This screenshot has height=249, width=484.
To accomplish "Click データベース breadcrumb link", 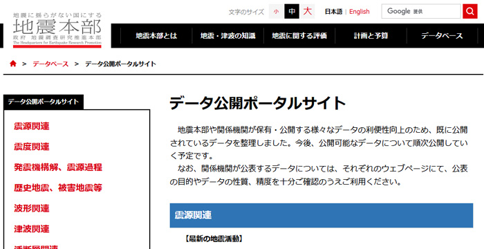I will pyautogui.click(x=50, y=64).
